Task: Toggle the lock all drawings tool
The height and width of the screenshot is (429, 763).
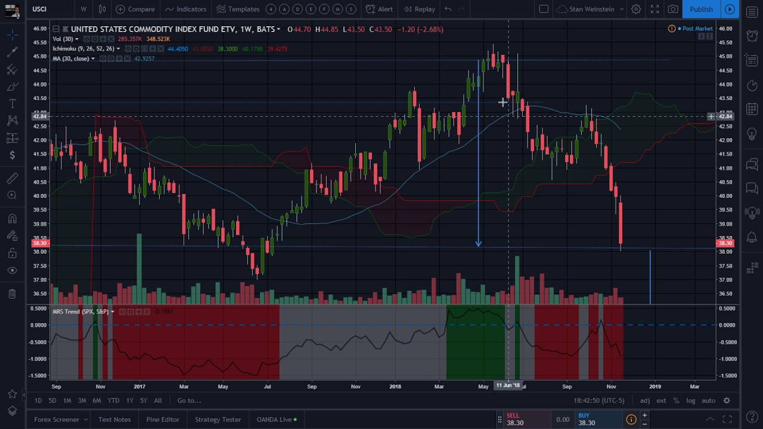Action: click(x=12, y=254)
